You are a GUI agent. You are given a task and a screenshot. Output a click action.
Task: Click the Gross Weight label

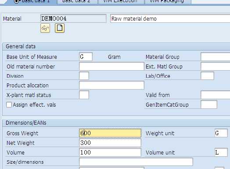tap(22, 133)
